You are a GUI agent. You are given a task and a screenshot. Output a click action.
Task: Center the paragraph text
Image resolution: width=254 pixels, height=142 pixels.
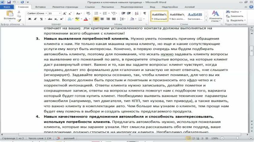coord(102,19)
